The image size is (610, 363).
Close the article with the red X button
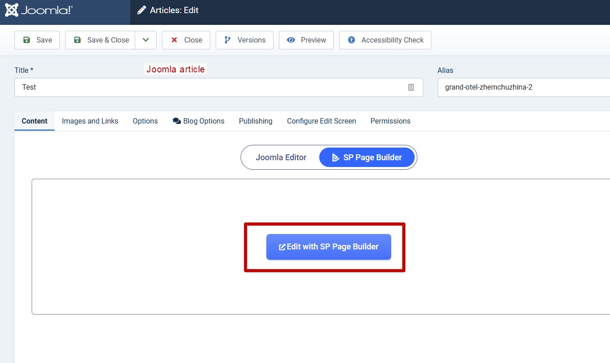[186, 40]
